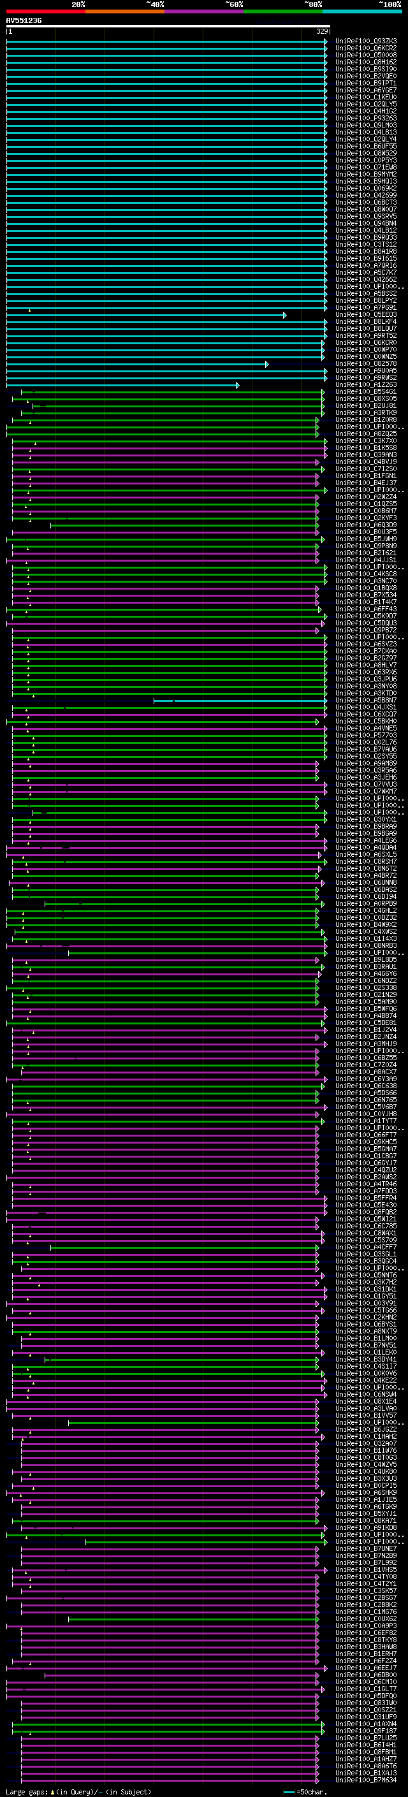
Task: Click the green ~80% identity legend segment
Action: pyautogui.click(x=283, y=11)
